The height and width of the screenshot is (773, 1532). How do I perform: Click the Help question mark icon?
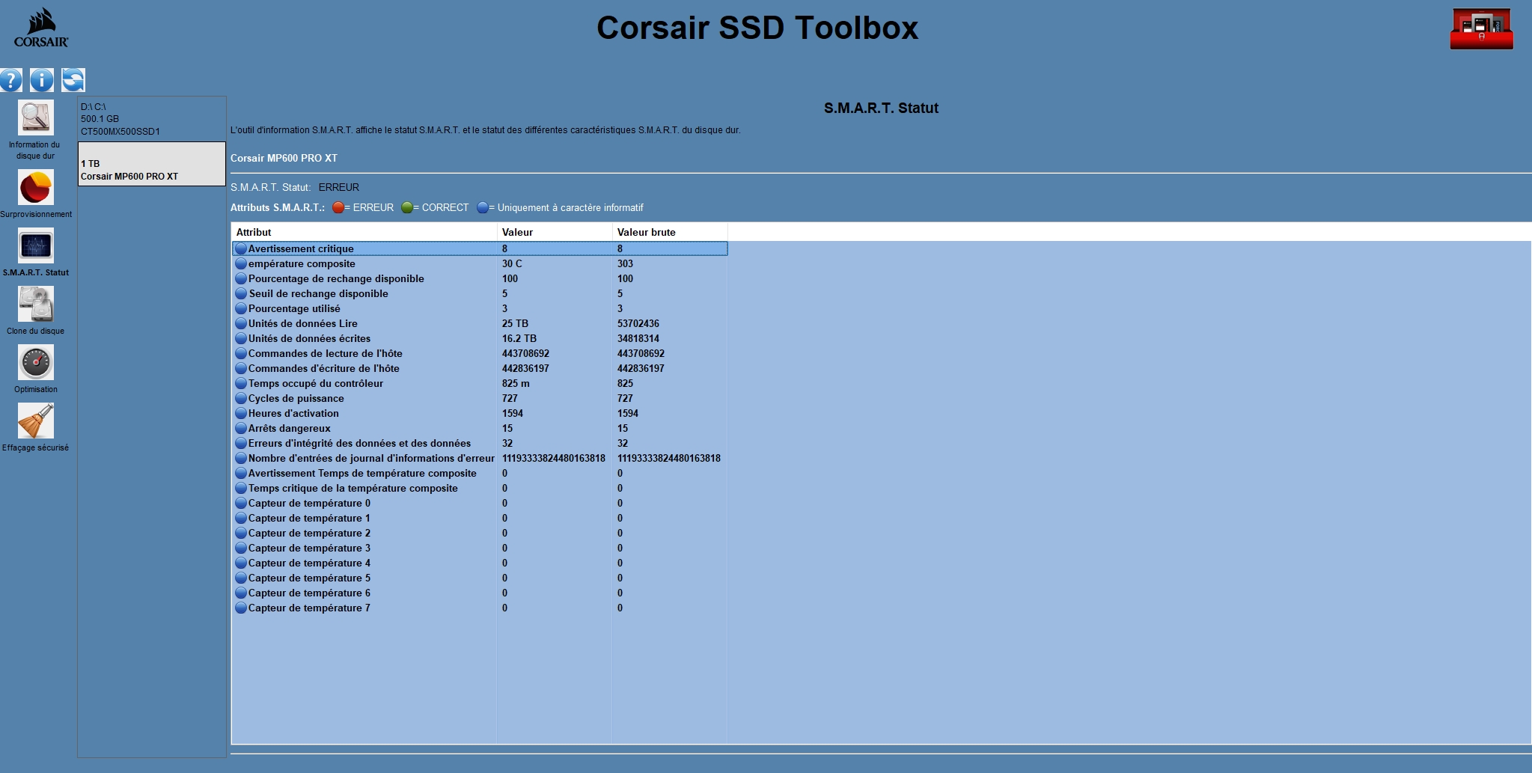pos(10,80)
